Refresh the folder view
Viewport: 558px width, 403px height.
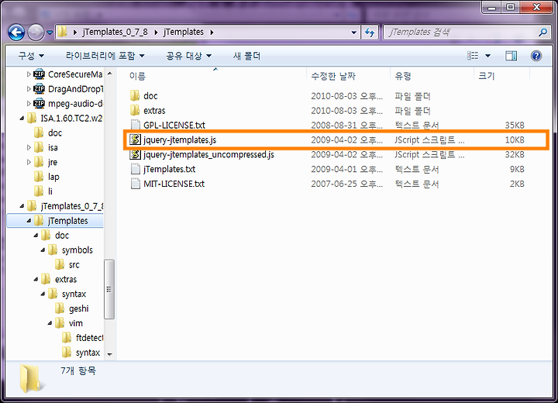pos(370,33)
